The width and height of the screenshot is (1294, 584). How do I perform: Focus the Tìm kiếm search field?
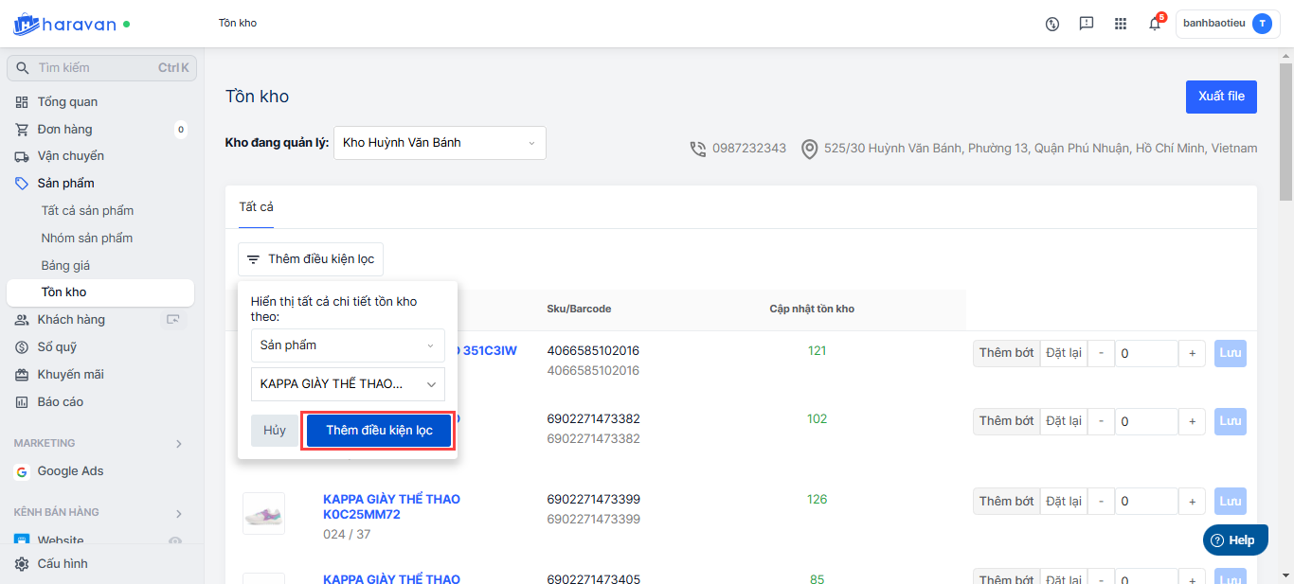click(x=101, y=68)
